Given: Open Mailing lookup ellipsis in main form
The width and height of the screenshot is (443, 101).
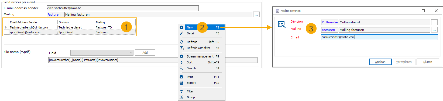Looking at the screenshot, I should pos(256,15).
